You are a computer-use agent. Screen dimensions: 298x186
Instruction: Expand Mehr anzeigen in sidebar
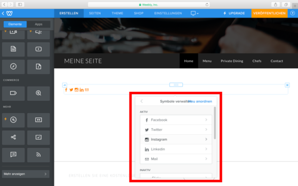[26, 174]
